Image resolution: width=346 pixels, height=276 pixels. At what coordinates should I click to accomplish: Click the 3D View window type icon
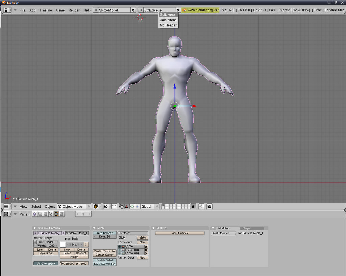coord(6,206)
